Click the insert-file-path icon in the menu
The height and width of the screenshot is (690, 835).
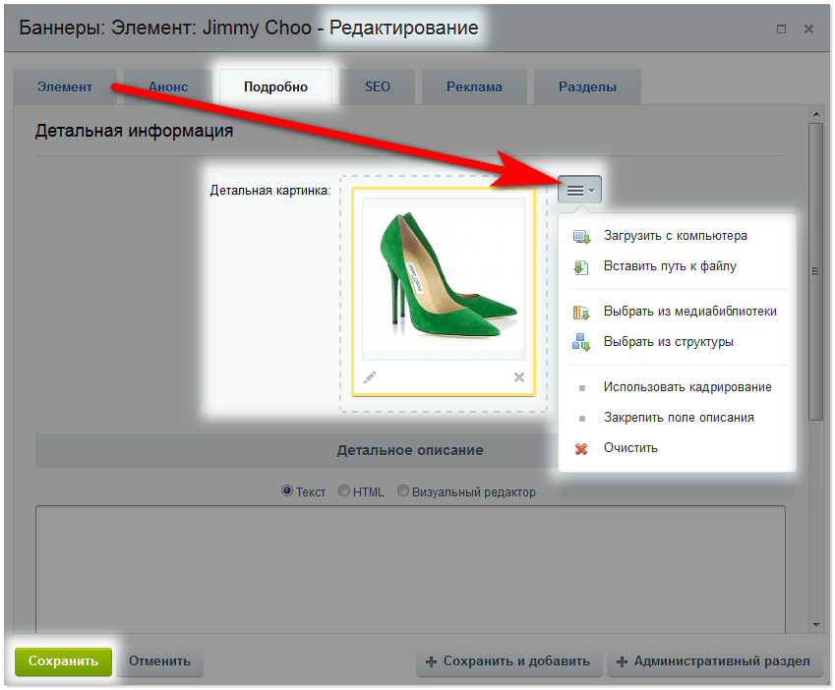tap(581, 267)
